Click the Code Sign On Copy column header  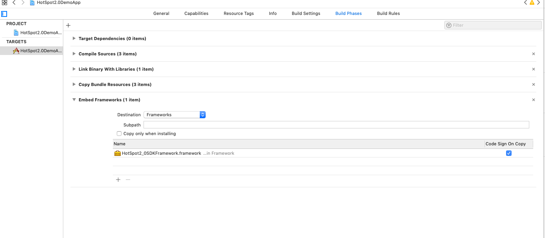point(509,144)
